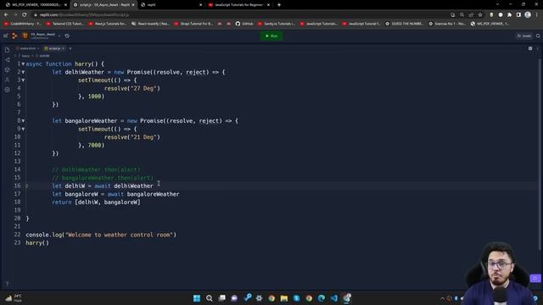Open the Chrome profile avatar
543x305 pixels.
(528, 14)
